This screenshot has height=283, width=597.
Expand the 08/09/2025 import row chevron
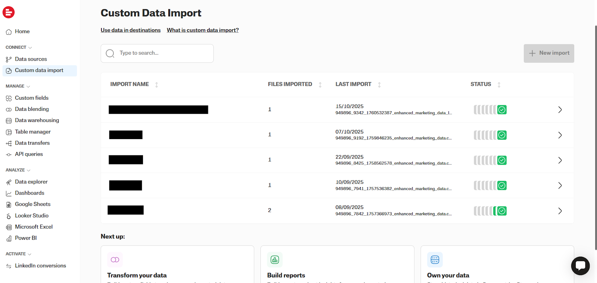click(x=560, y=211)
